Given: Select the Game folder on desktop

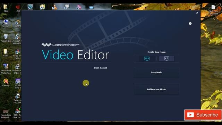Looking at the screenshot, I should [6, 53].
